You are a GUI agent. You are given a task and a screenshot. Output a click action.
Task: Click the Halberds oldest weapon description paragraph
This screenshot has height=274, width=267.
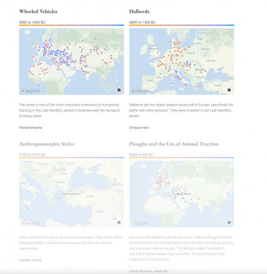click(x=181, y=111)
